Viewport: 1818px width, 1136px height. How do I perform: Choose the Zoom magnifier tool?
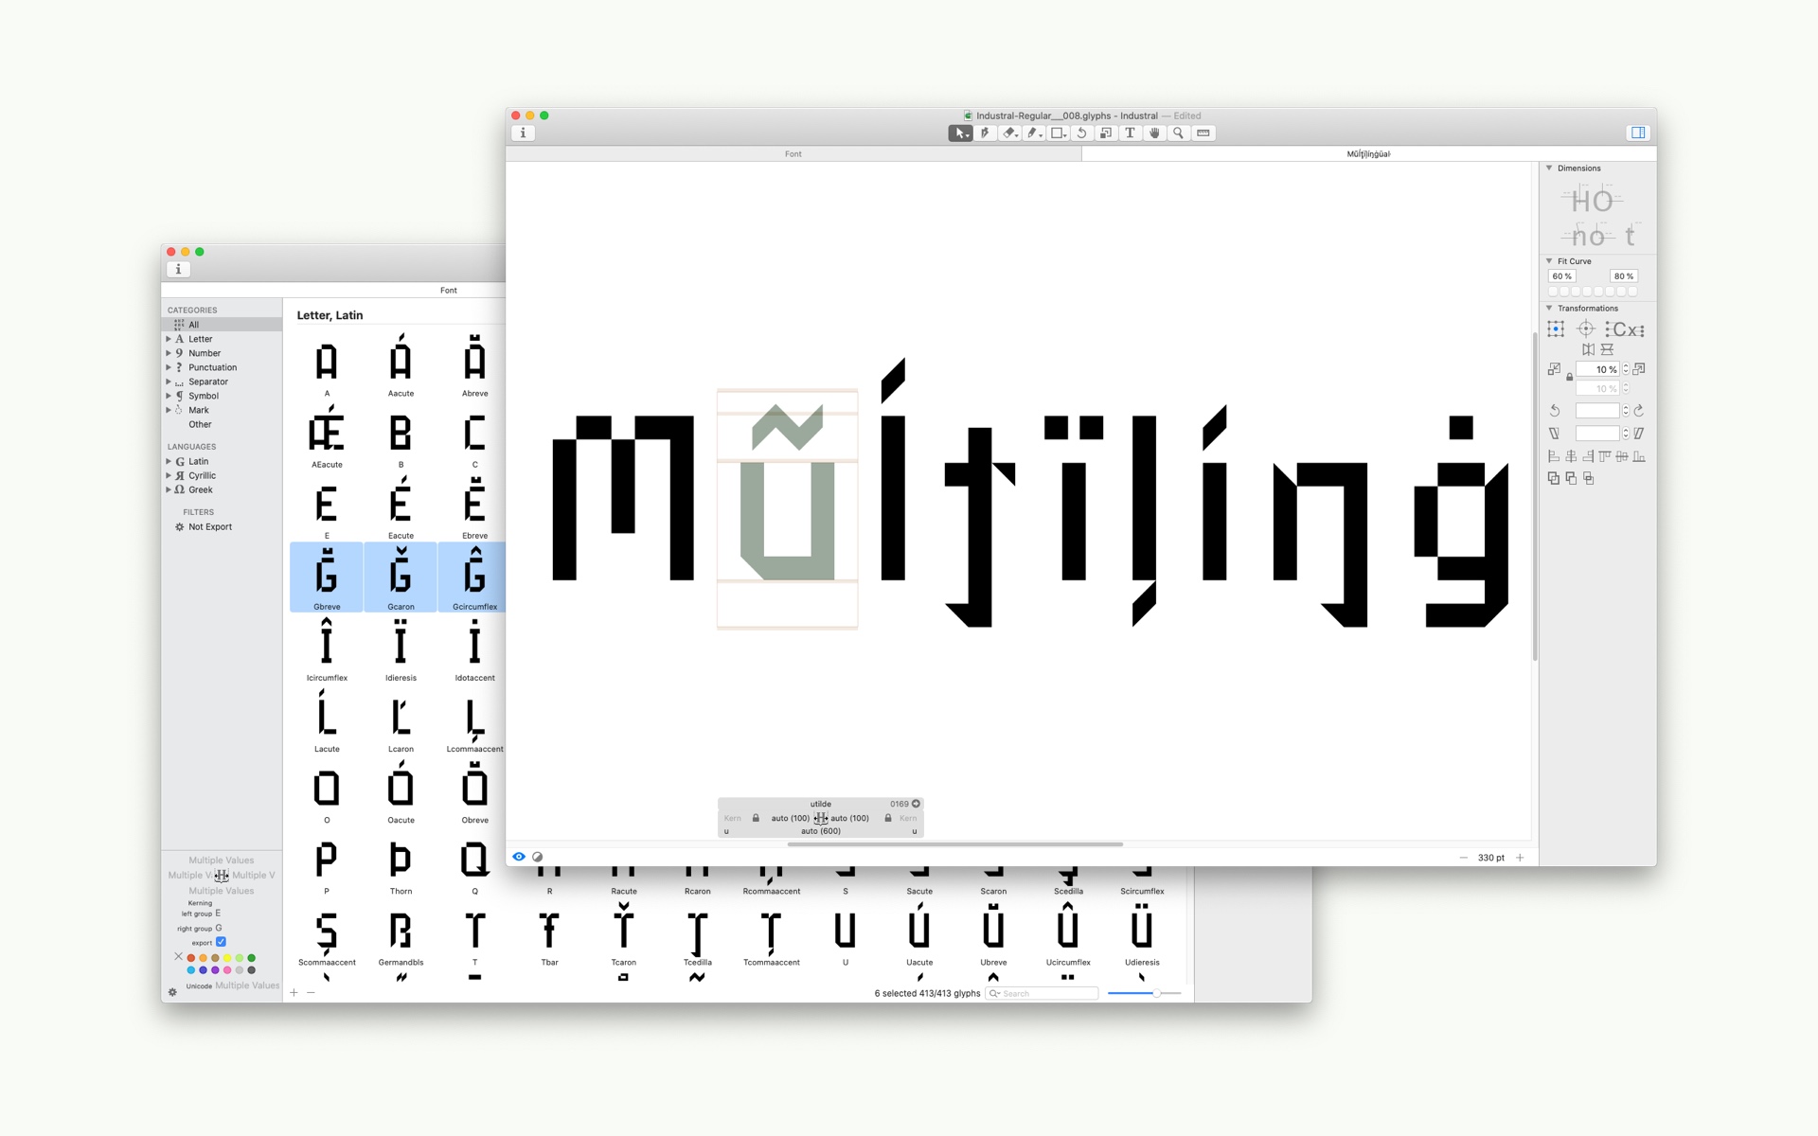[1178, 133]
